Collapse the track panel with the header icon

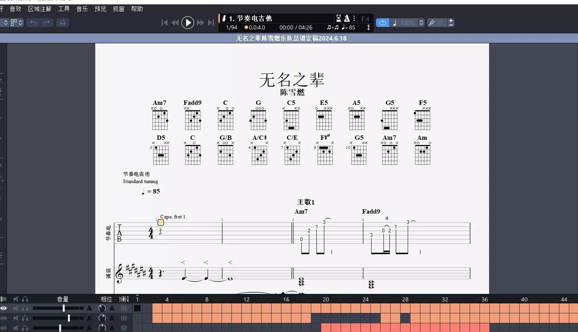4,299
